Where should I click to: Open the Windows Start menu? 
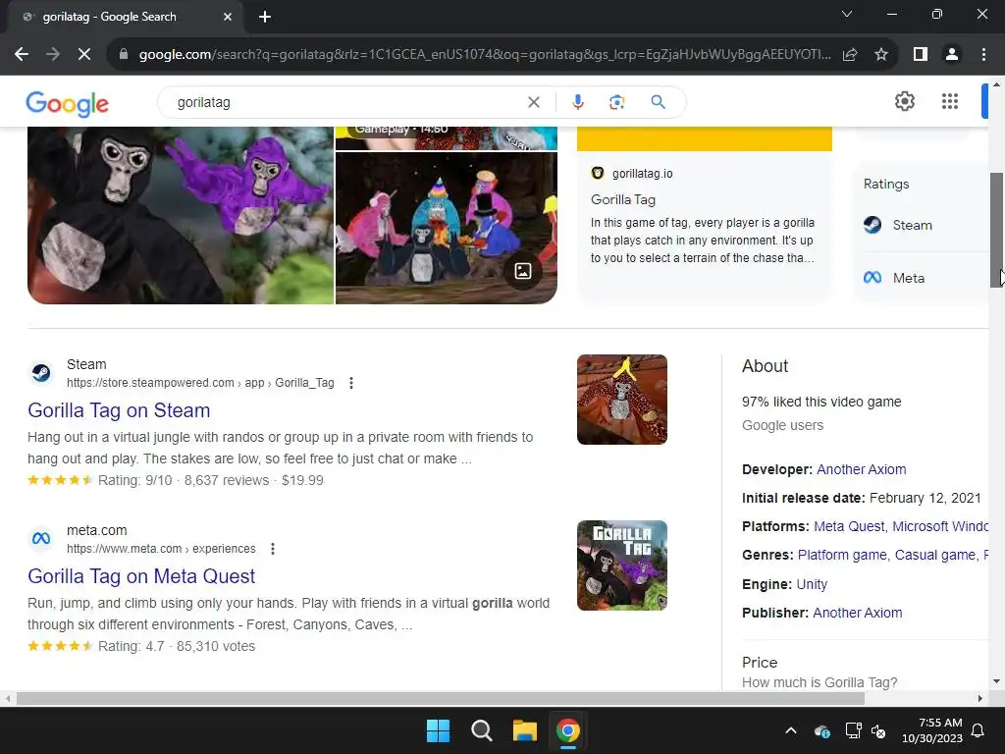(x=439, y=730)
